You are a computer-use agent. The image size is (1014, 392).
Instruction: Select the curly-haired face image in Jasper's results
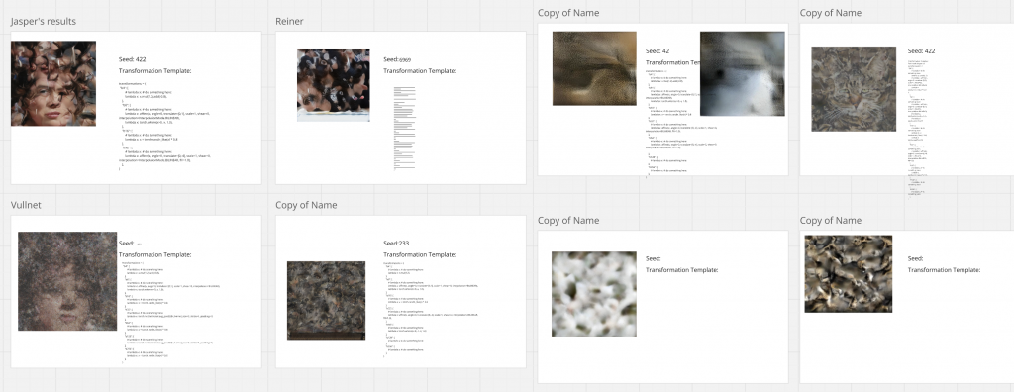pyautogui.click(x=53, y=83)
